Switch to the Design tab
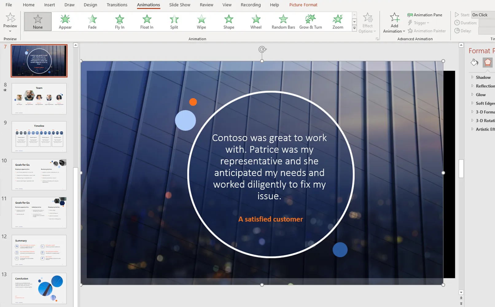Screen dimensions: 495x307 (90, 5)
